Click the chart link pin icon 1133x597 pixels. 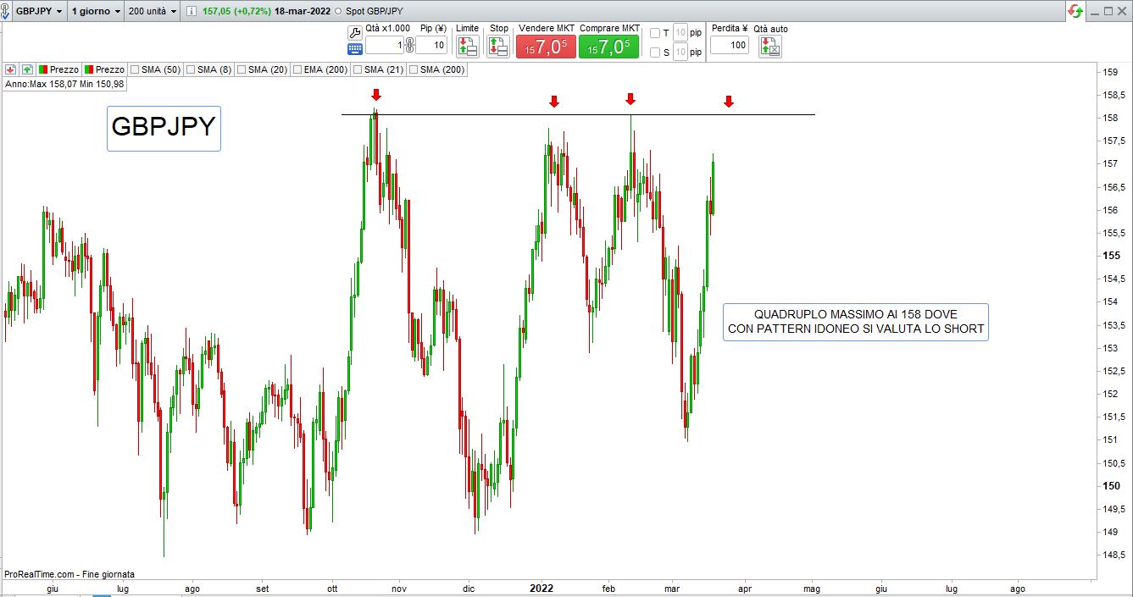(x=5, y=11)
